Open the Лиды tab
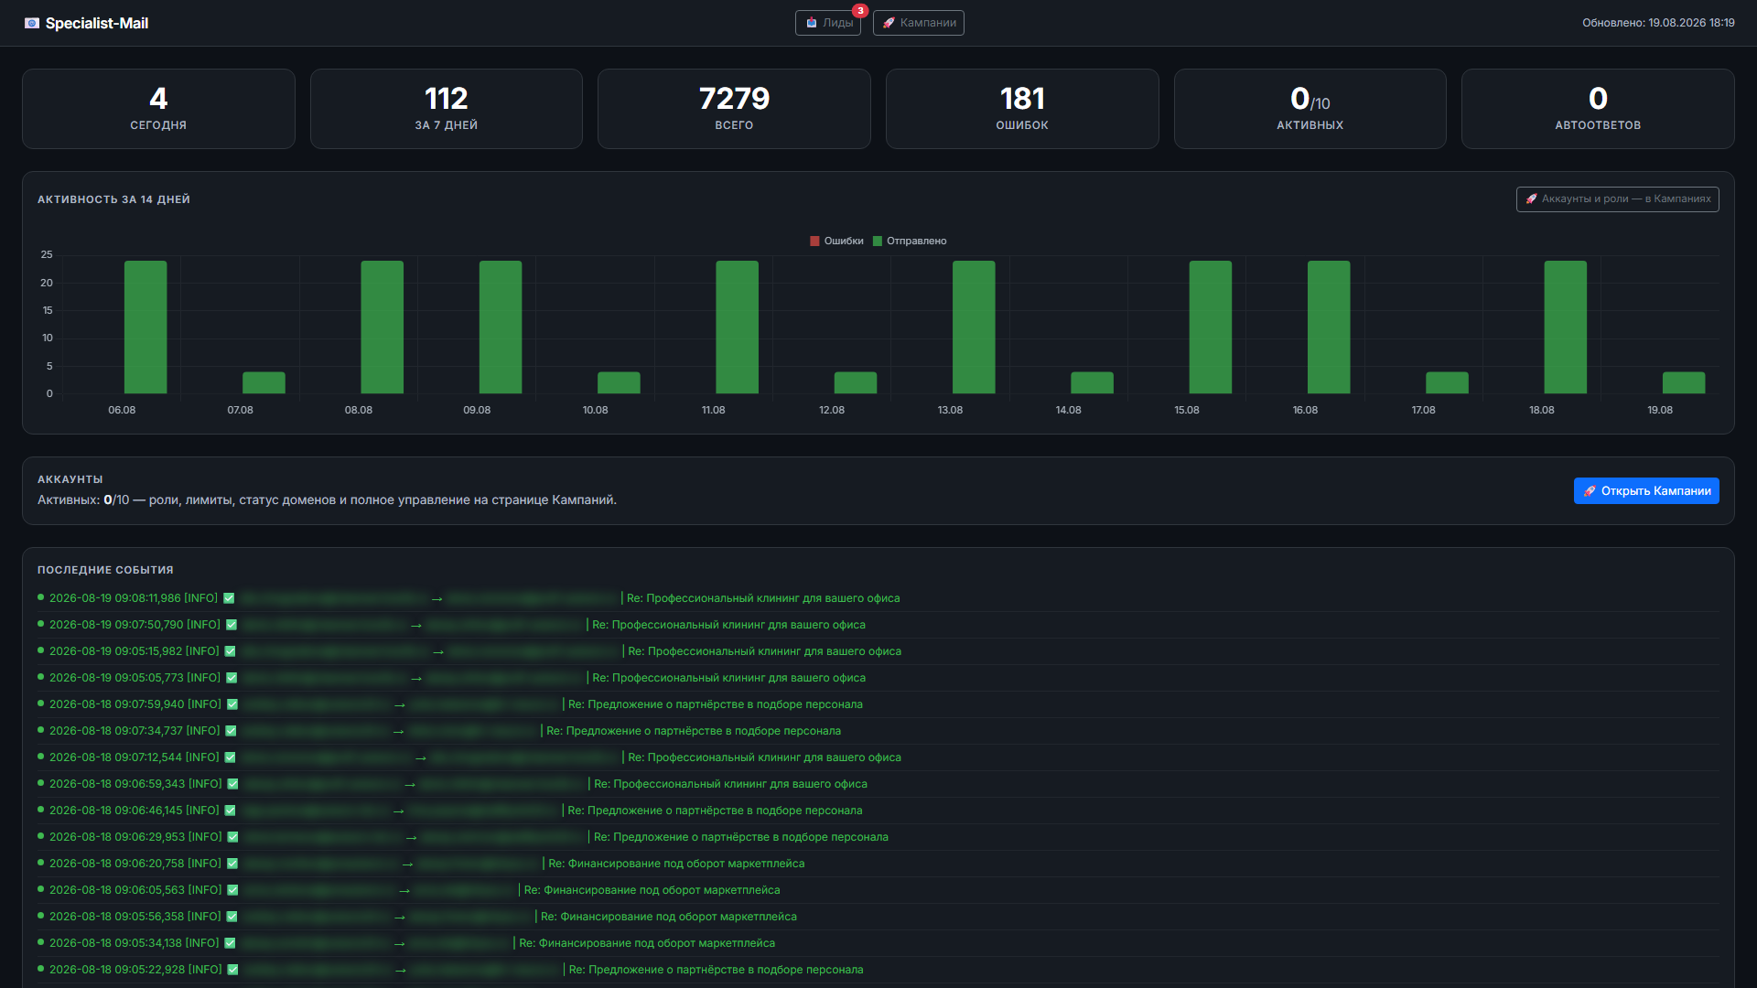The width and height of the screenshot is (1757, 988). (x=828, y=23)
